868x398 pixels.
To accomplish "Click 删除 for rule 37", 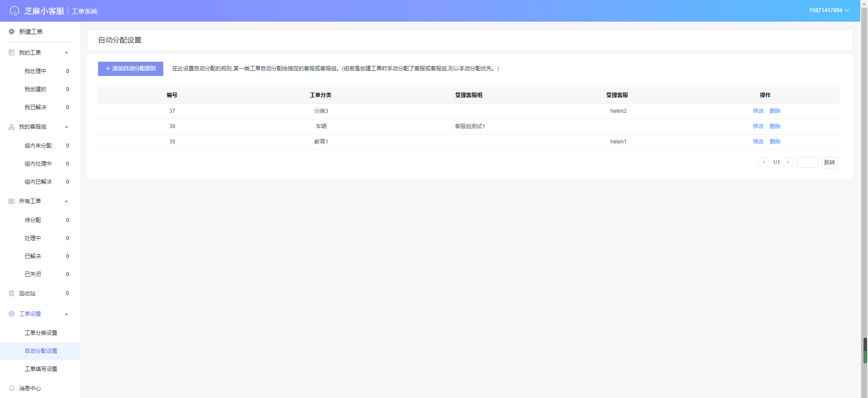I will 775,111.
